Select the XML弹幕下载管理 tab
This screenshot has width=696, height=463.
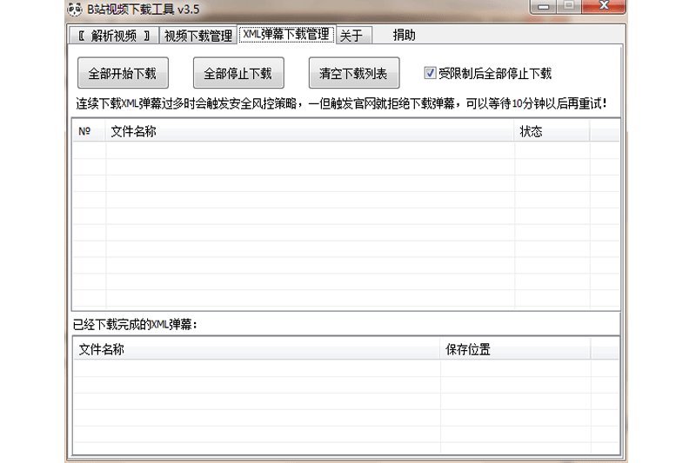click(x=286, y=34)
